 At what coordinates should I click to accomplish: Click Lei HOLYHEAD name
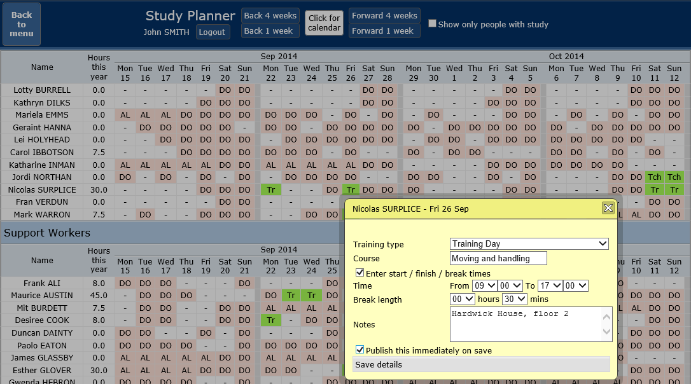tap(42, 140)
